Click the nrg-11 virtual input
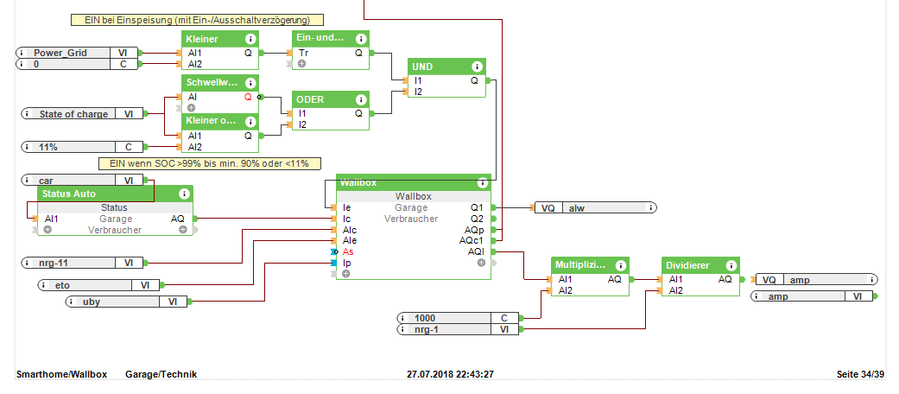This screenshot has height=394, width=899. [x=83, y=263]
